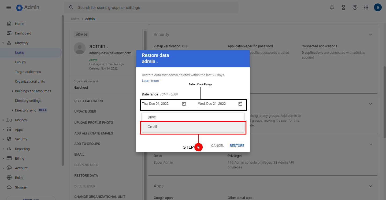Open the hamburger navigation menu icon
Image resolution: width=386 pixels, height=200 pixels.
tap(8, 7)
